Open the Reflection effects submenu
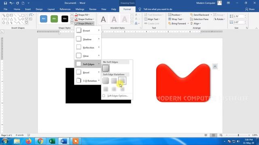Screen dimensions: 259x145 (x=88, y=48)
